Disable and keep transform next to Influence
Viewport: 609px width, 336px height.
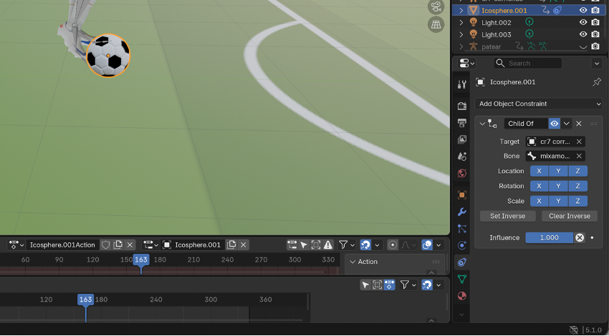pos(580,238)
